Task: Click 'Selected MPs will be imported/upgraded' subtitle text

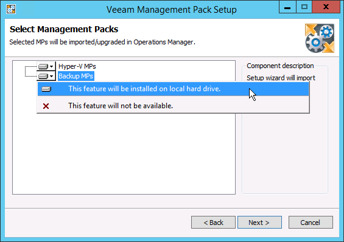Action: pos(102,42)
